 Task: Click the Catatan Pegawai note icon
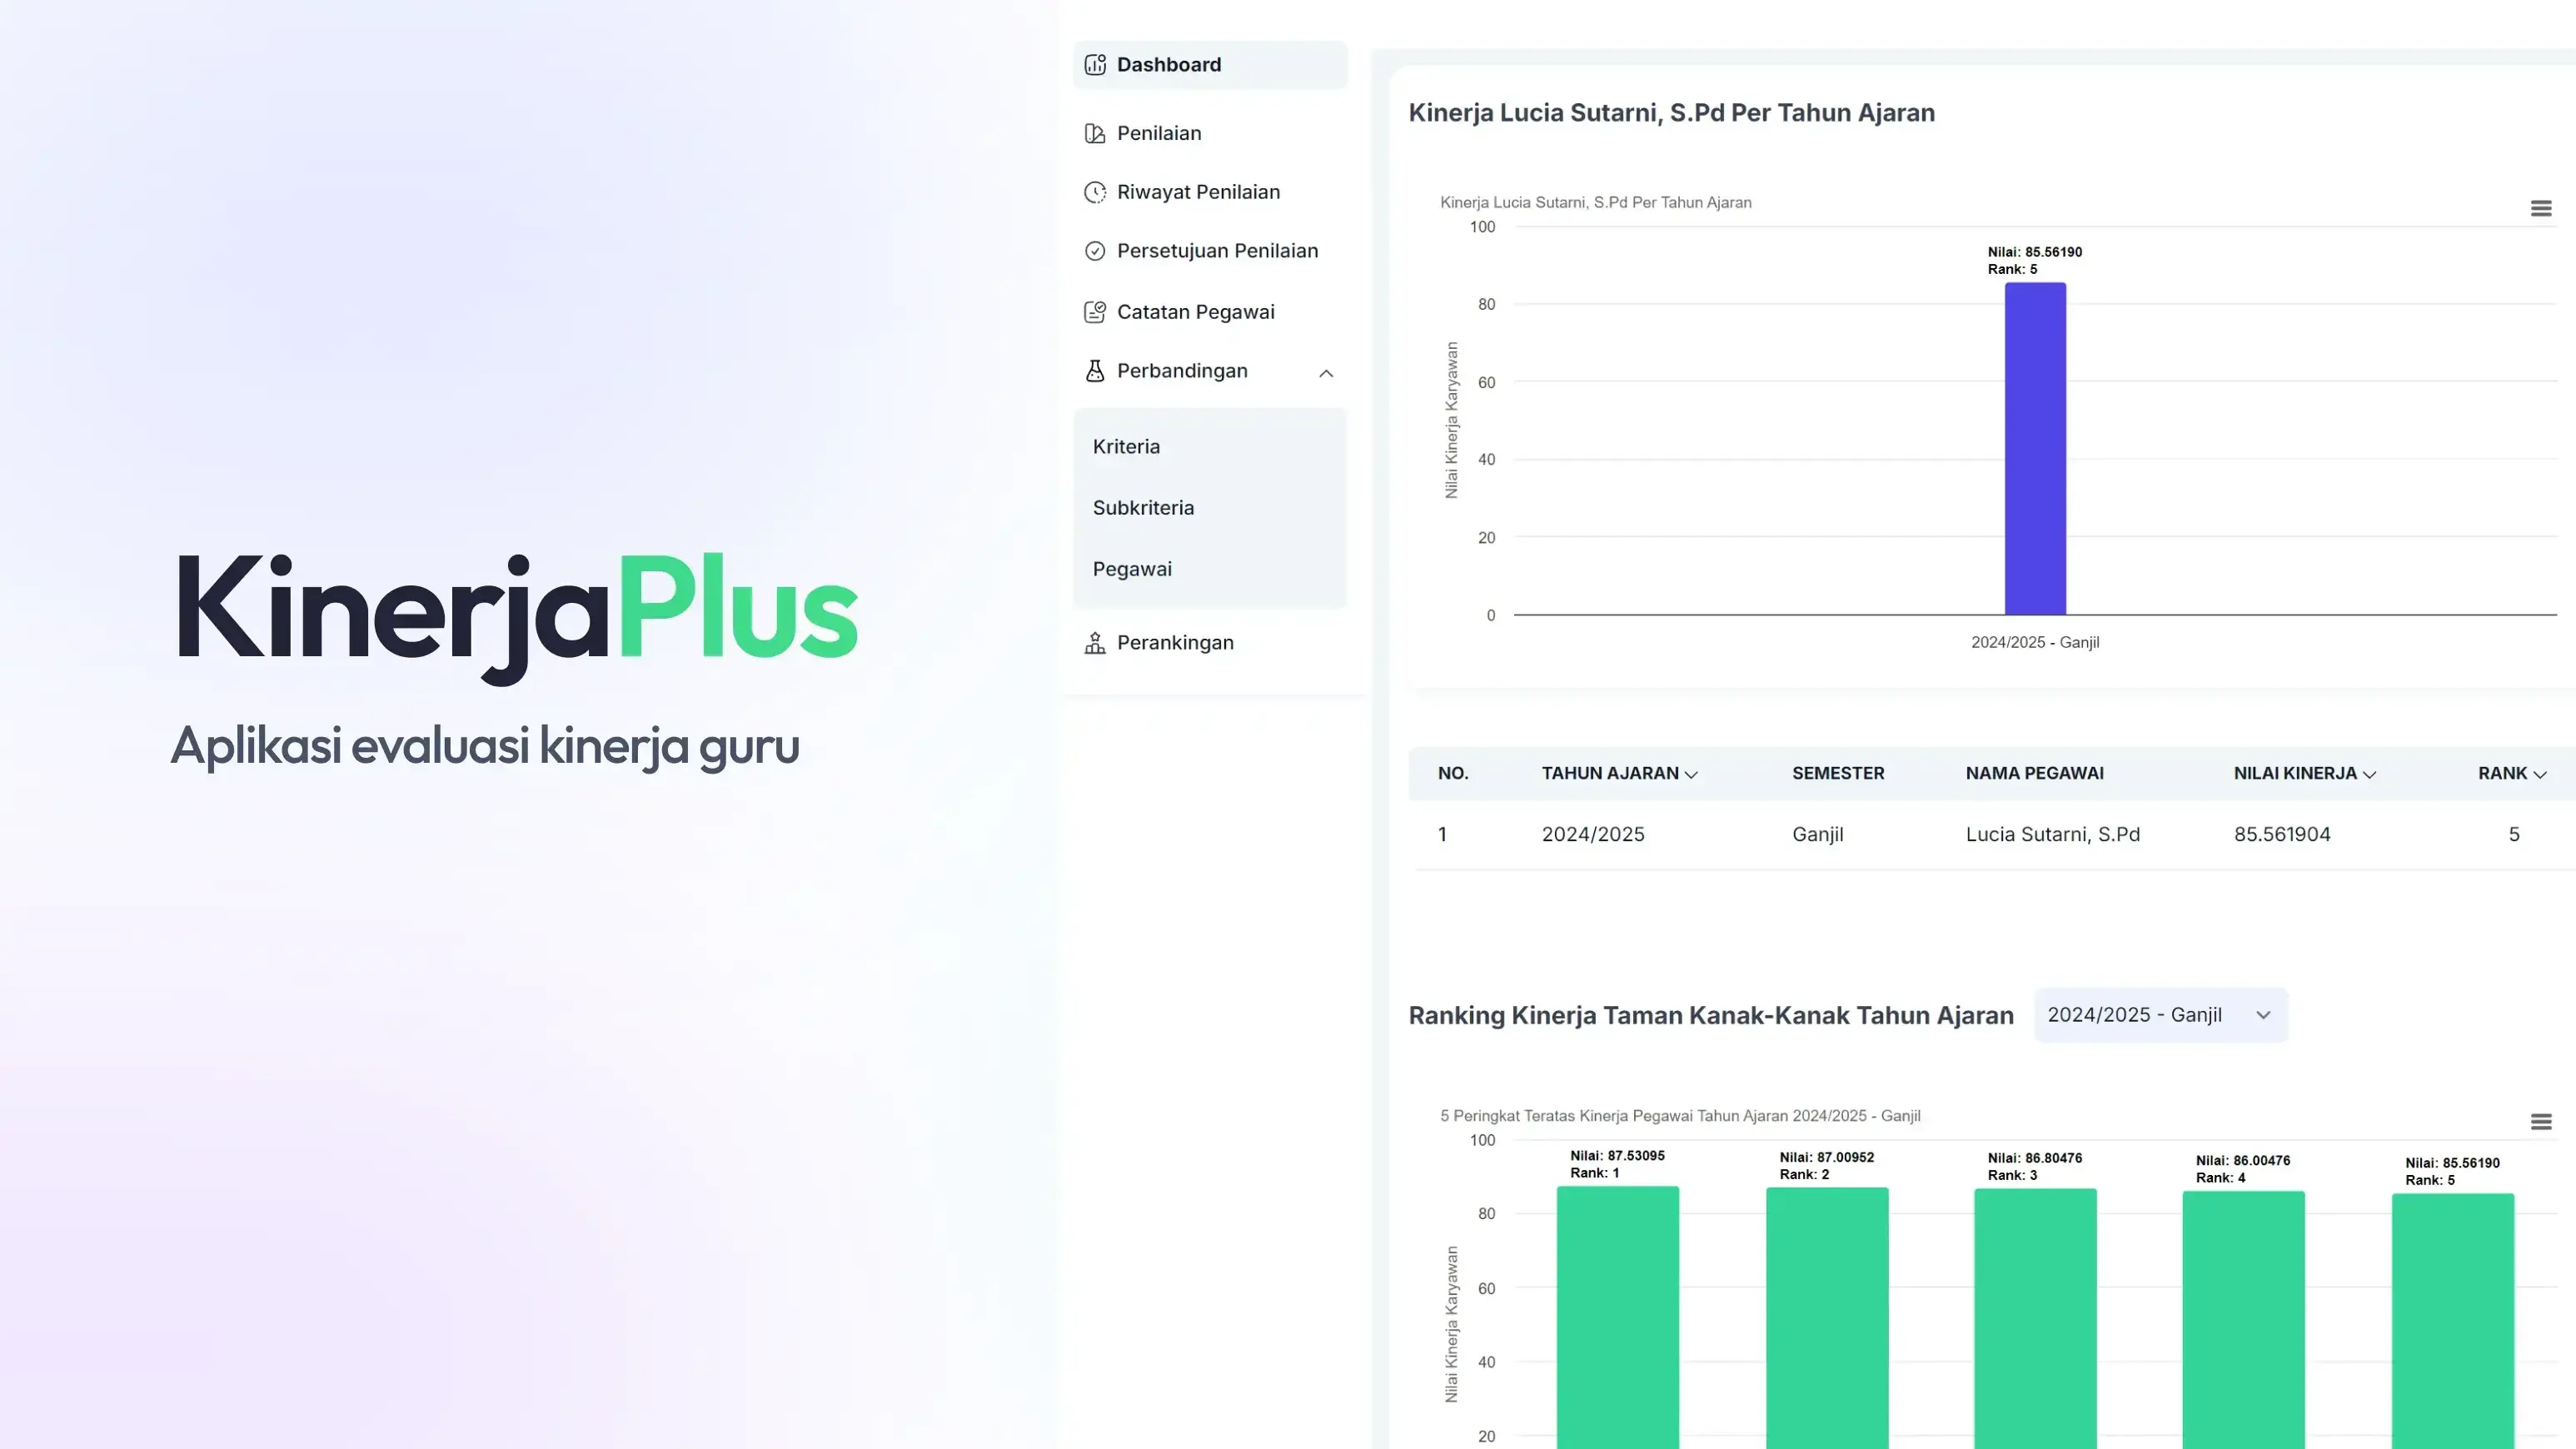[1095, 312]
